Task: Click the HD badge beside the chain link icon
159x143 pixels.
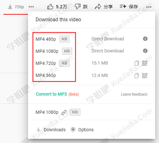Action: pyautogui.click(x=75, y=112)
